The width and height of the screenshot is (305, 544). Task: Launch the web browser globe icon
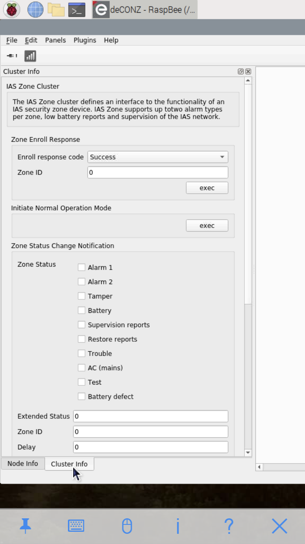pyautogui.click(x=35, y=9)
